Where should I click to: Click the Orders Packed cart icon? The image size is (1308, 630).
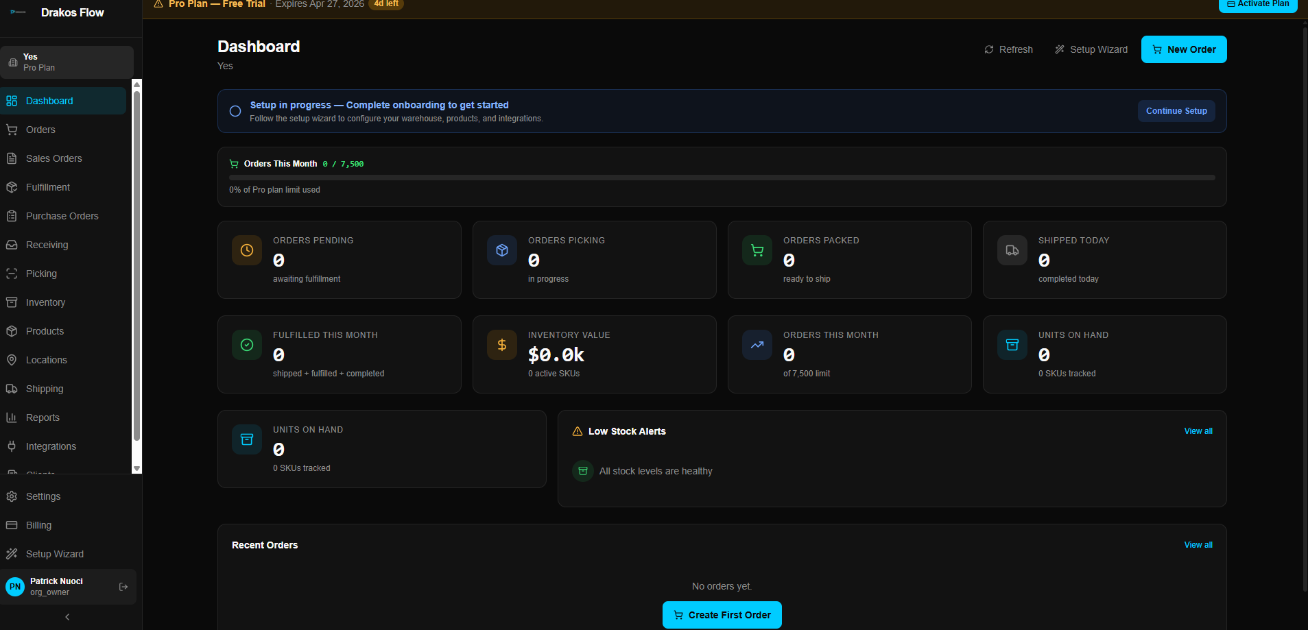tap(757, 250)
